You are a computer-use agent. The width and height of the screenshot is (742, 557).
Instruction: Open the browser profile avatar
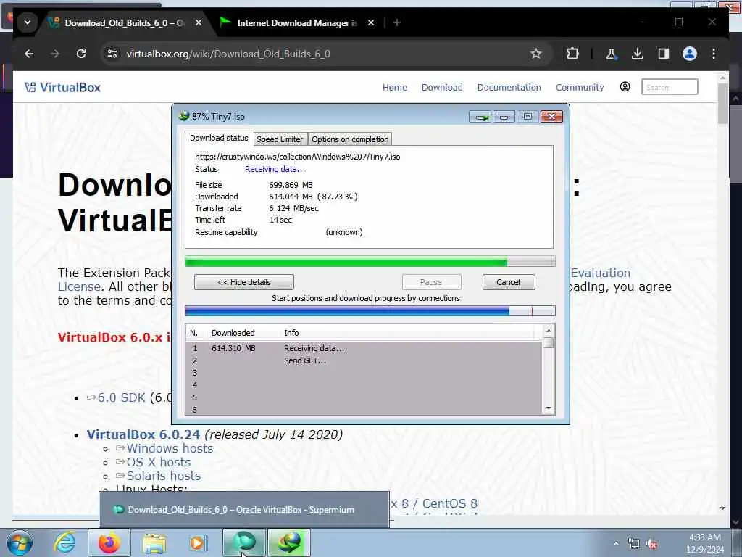click(690, 54)
